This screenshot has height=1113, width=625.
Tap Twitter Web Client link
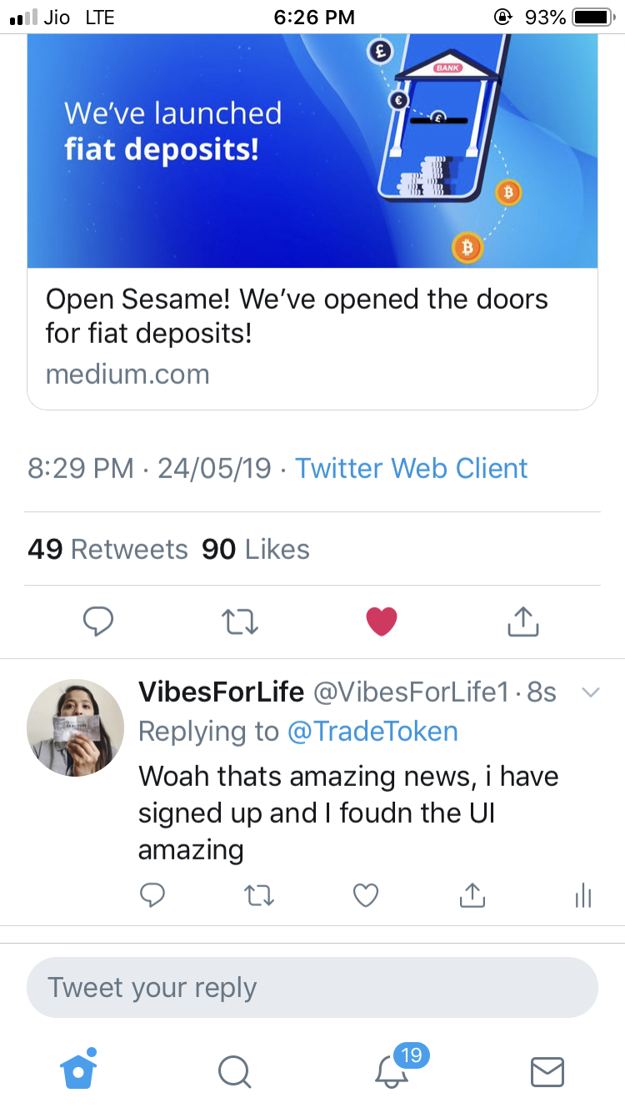tap(412, 468)
